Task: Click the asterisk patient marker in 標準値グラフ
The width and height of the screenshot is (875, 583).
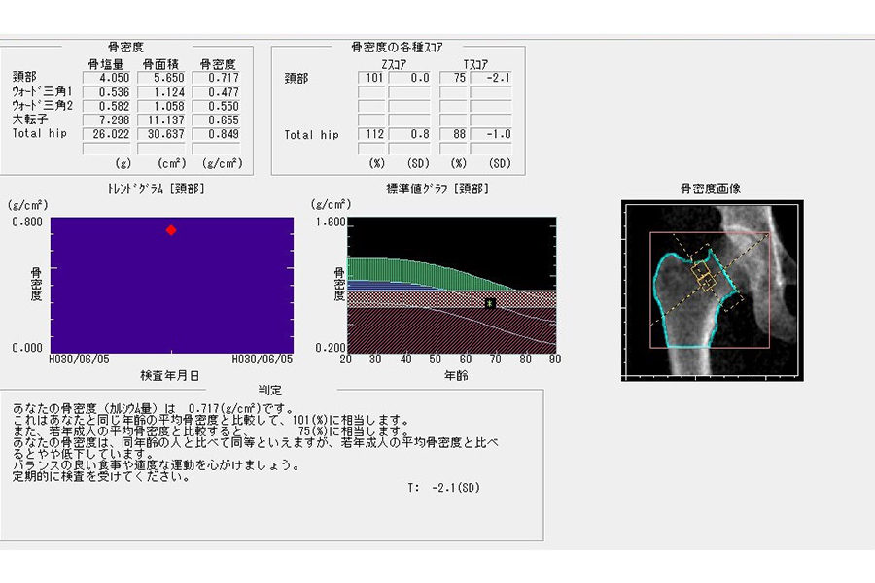Action: coord(490,303)
